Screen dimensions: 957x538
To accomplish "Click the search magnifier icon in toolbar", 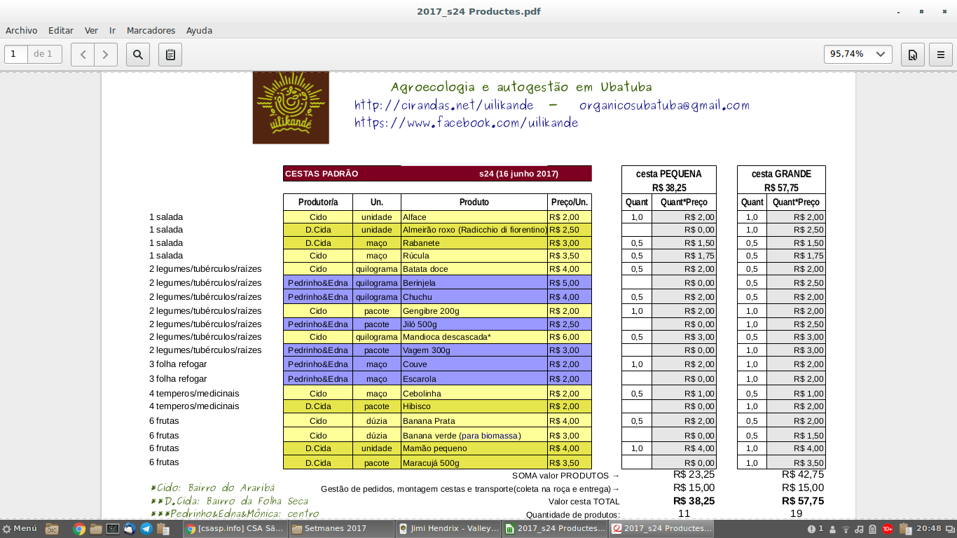I will click(138, 54).
